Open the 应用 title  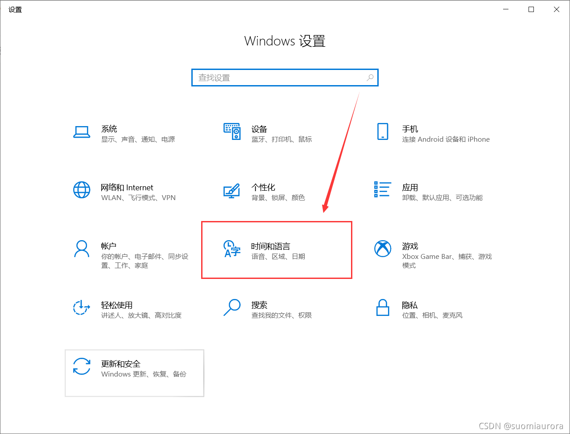coord(410,188)
